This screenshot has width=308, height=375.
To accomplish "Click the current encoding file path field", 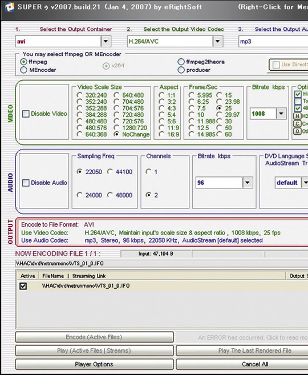I will (x=161, y=264).
